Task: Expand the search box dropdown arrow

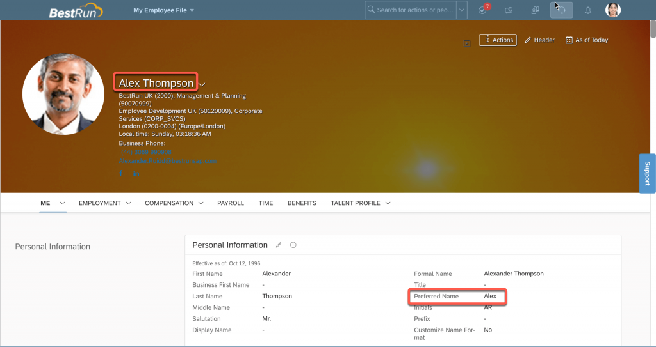Action: point(461,10)
